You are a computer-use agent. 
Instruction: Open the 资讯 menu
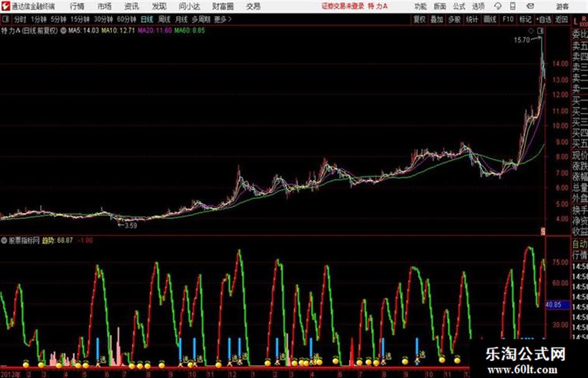pos(132,6)
